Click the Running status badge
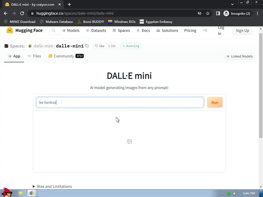The width and height of the screenshot is (263, 197). 131,46
